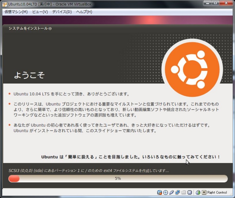
Task: Click the Ubuntu10.04LTD window title text
Action: click(x=50, y=4)
